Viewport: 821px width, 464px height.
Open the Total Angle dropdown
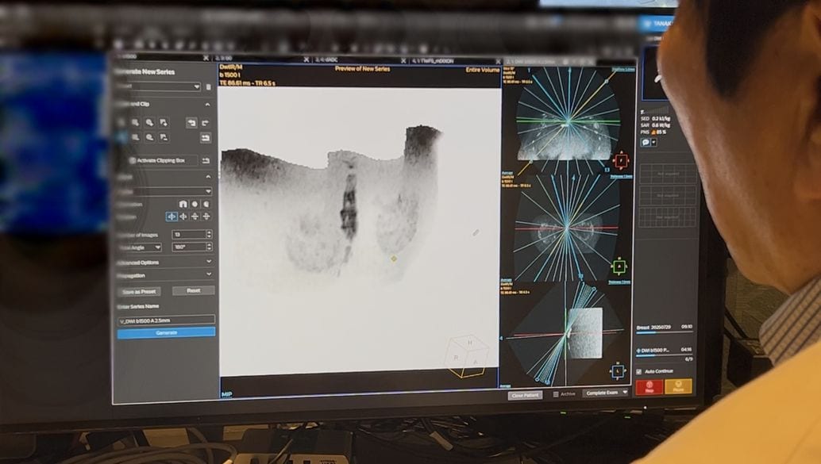156,247
